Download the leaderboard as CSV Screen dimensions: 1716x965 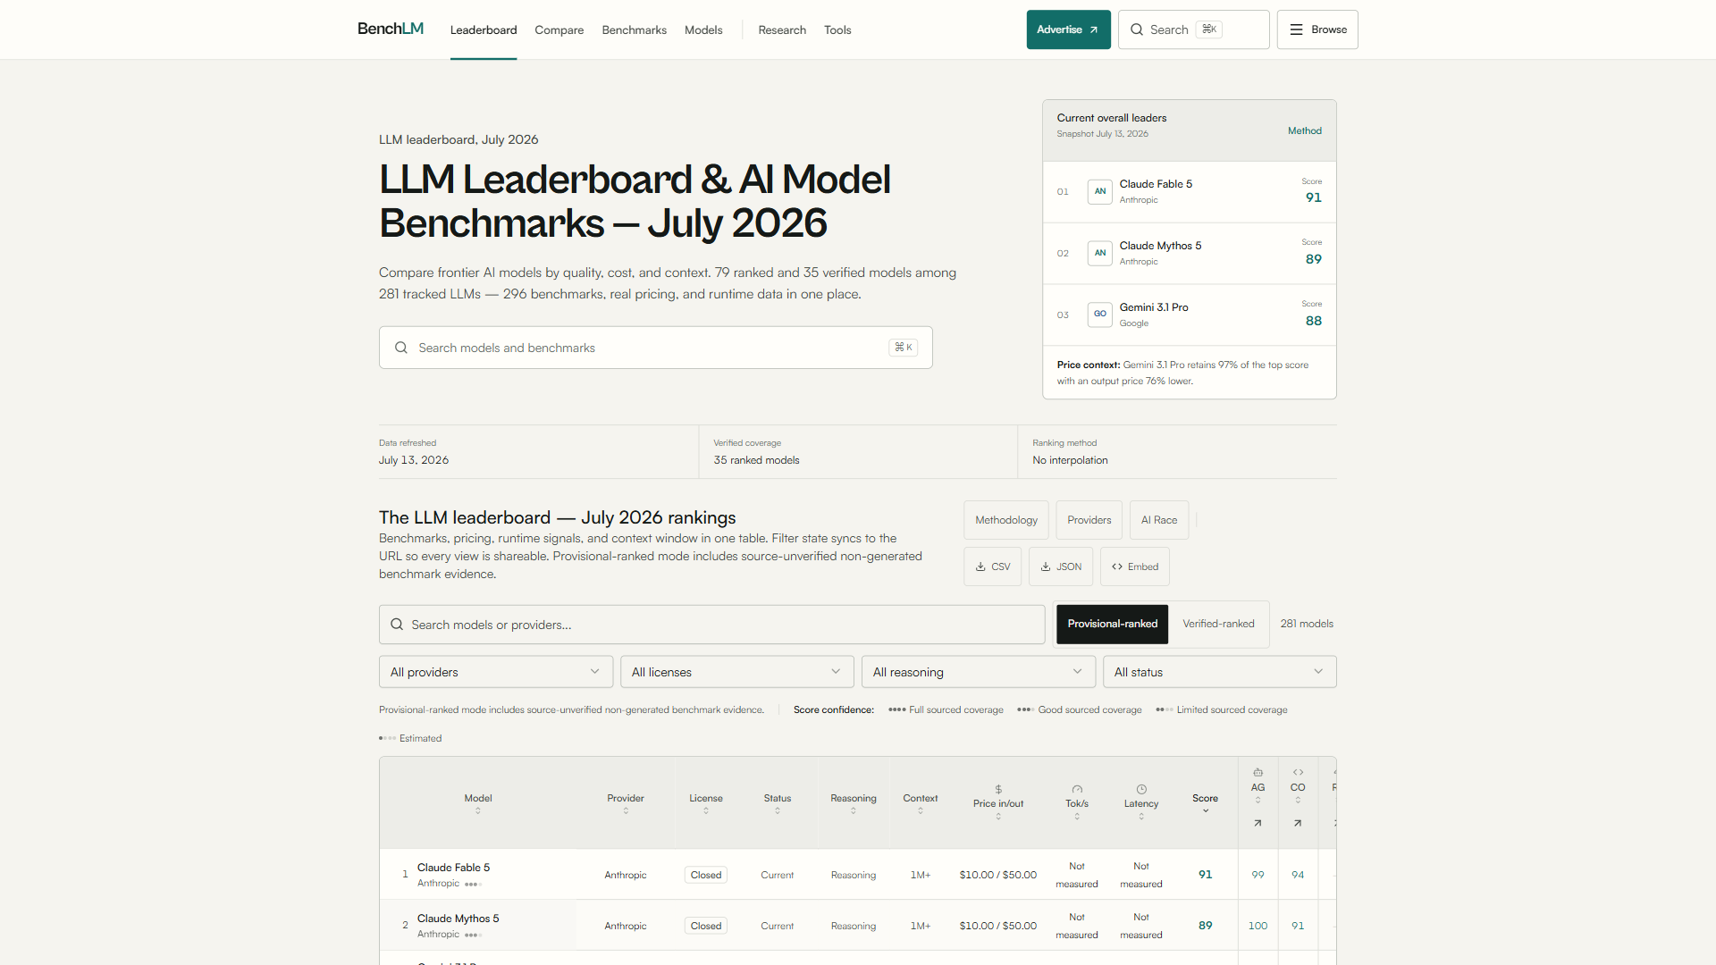(x=992, y=566)
